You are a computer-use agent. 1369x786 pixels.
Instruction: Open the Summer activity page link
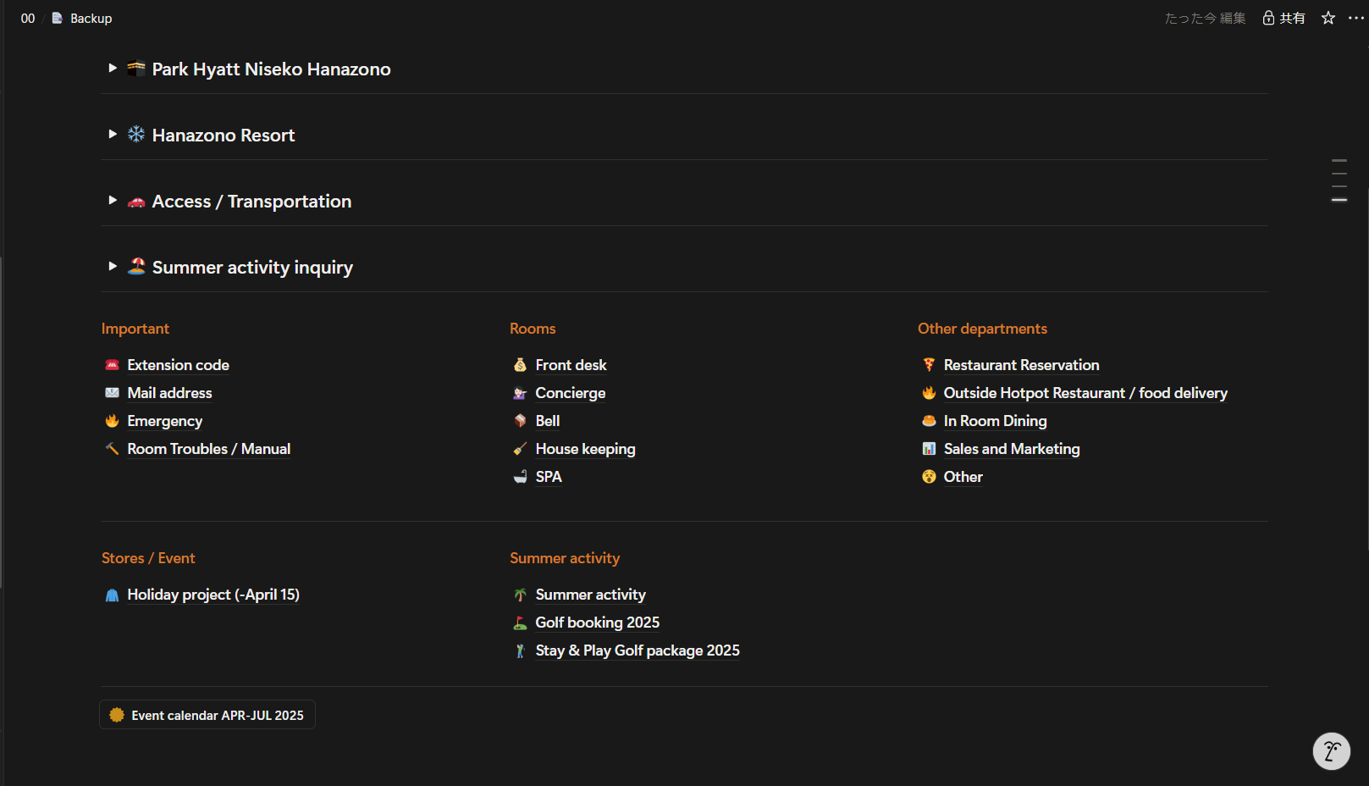[590, 595]
